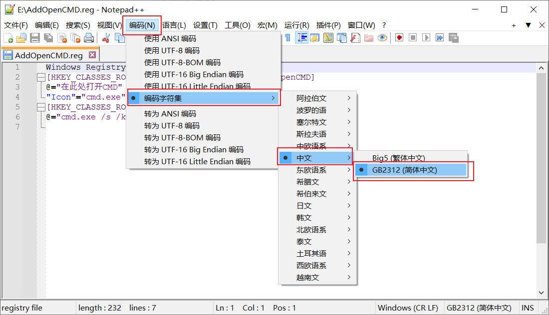Choose 使用 UTF-8-BOM 编码 option

click(204, 63)
